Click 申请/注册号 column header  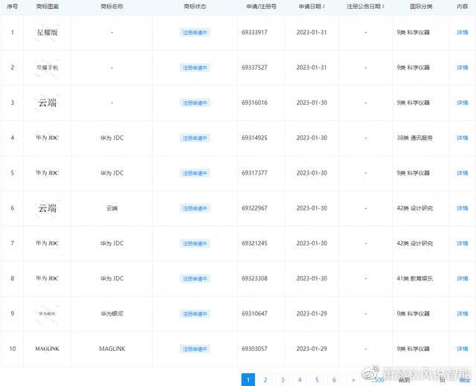tap(261, 7)
